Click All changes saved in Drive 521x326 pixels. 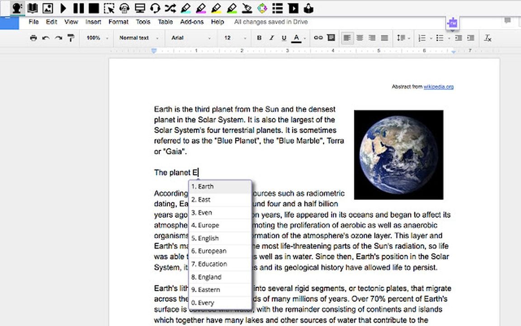(270, 22)
